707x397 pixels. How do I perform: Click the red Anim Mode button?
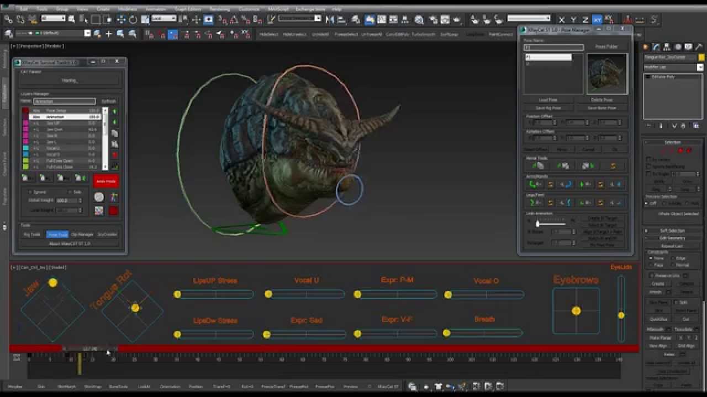(x=105, y=181)
